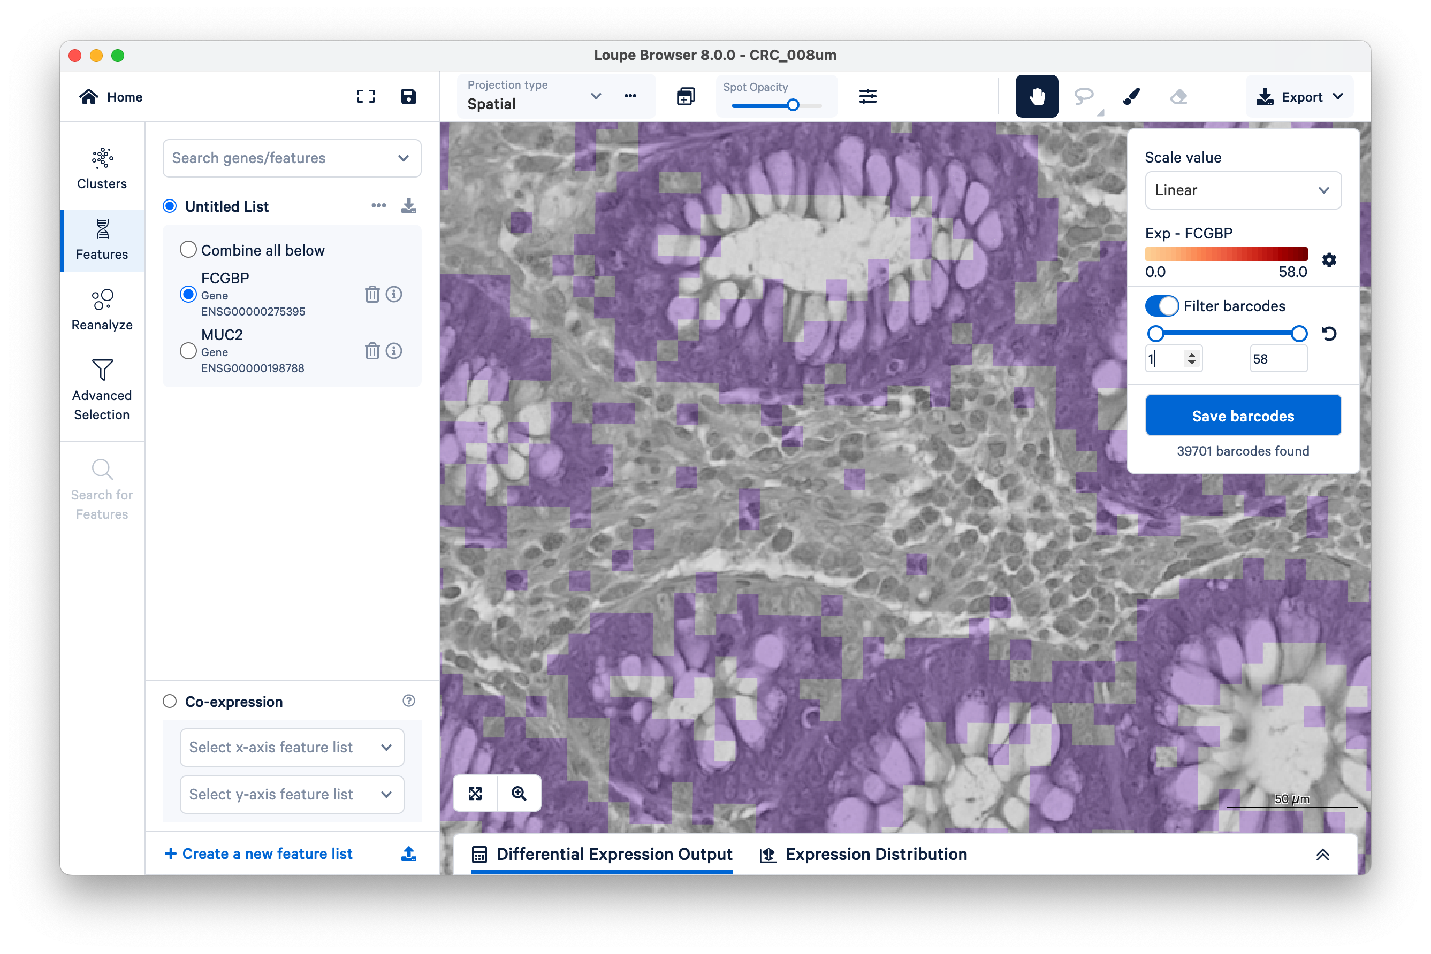Screen dimensions: 1431x954
Task: Click the save disk icon
Action: coord(408,96)
